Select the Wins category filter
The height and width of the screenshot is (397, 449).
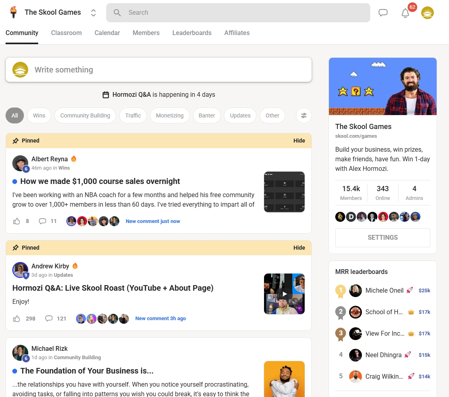pos(39,115)
